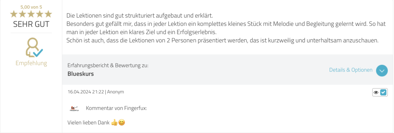
Task: Click the SEHR GUT rating heading
Action: point(31,24)
